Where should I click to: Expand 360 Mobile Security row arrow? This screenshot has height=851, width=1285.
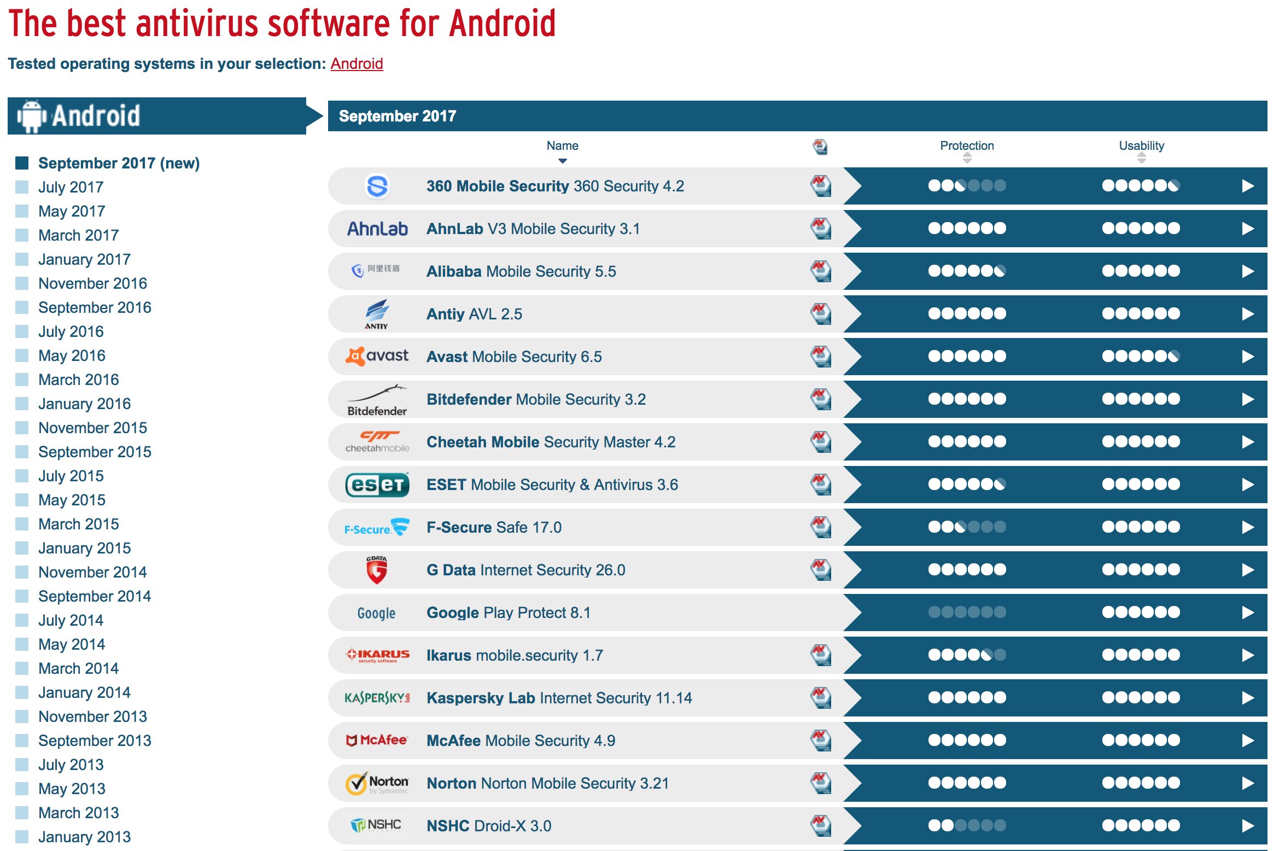pyautogui.click(x=1247, y=186)
